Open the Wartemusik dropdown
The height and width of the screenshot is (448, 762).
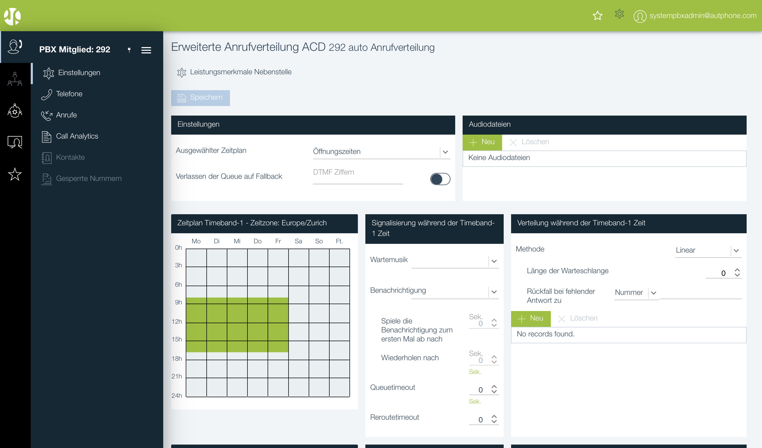click(494, 261)
